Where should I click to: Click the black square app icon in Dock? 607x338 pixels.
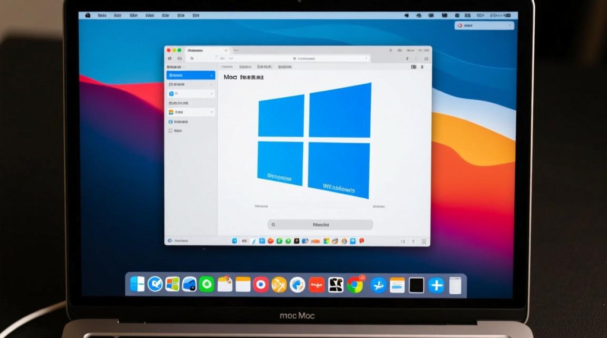416,285
